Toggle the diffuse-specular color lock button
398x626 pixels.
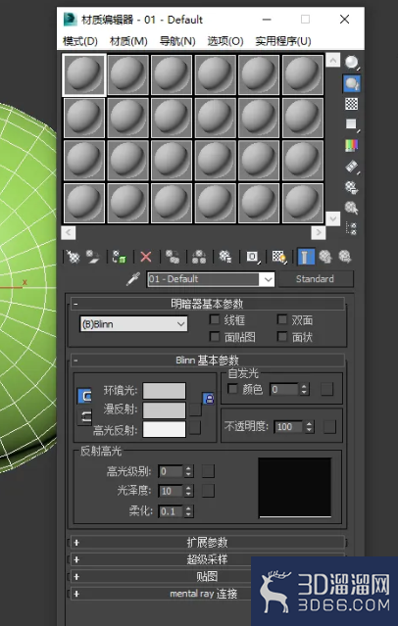tap(84, 417)
